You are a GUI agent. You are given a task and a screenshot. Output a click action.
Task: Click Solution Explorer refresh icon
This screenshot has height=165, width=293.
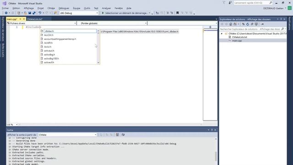tap(248, 24)
